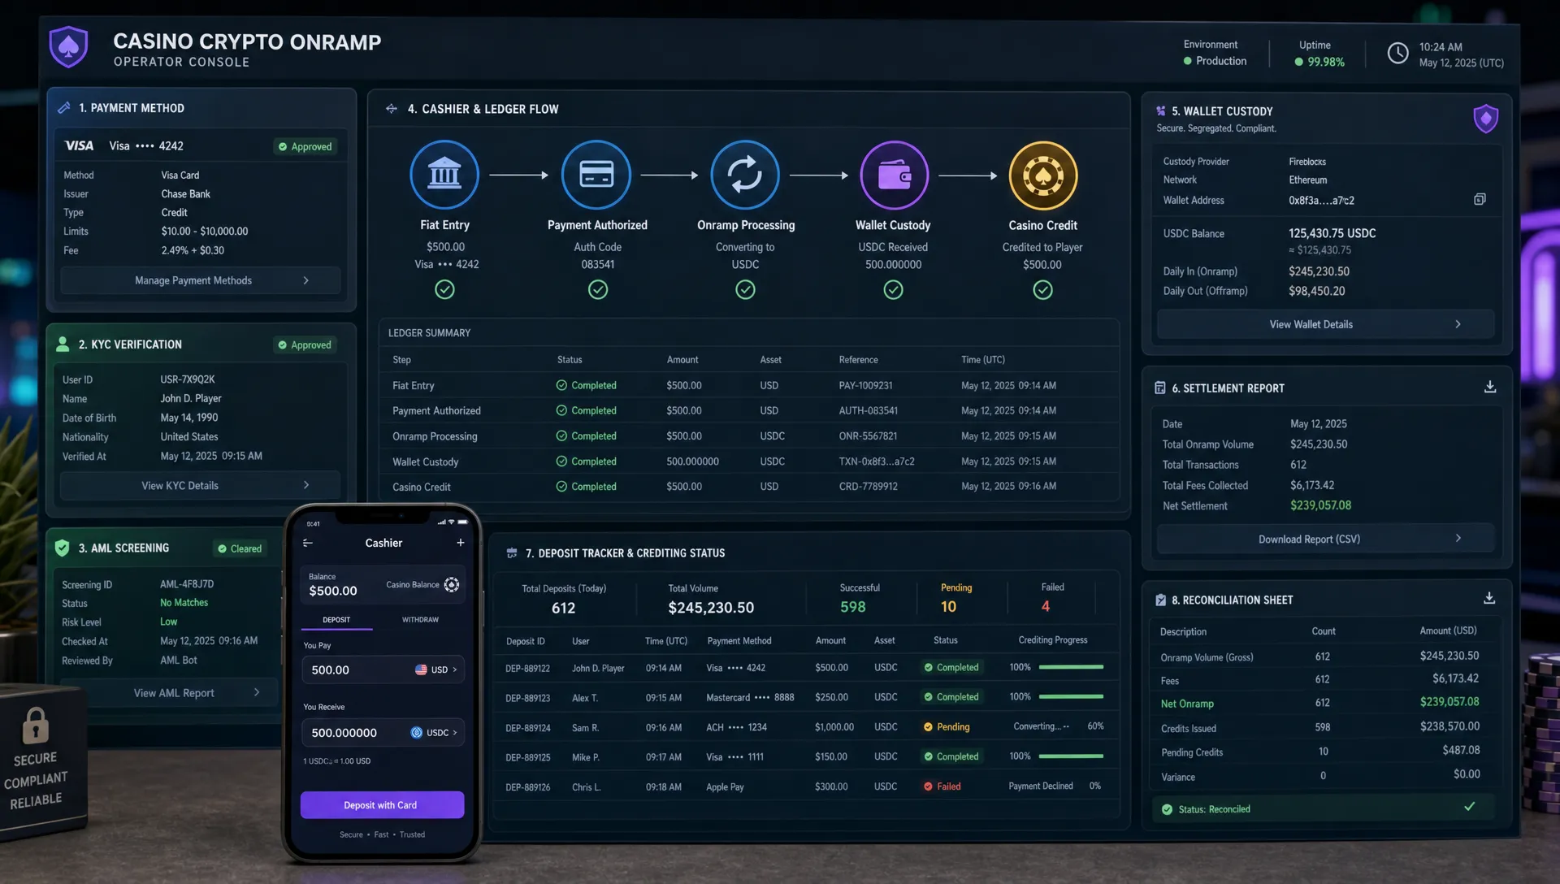Tap the You Pay 500.00 input field
Viewport: 1560px width, 884px height.
pyautogui.click(x=383, y=669)
